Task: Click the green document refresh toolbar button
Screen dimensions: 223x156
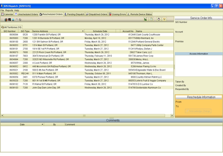Action: pos(151,19)
